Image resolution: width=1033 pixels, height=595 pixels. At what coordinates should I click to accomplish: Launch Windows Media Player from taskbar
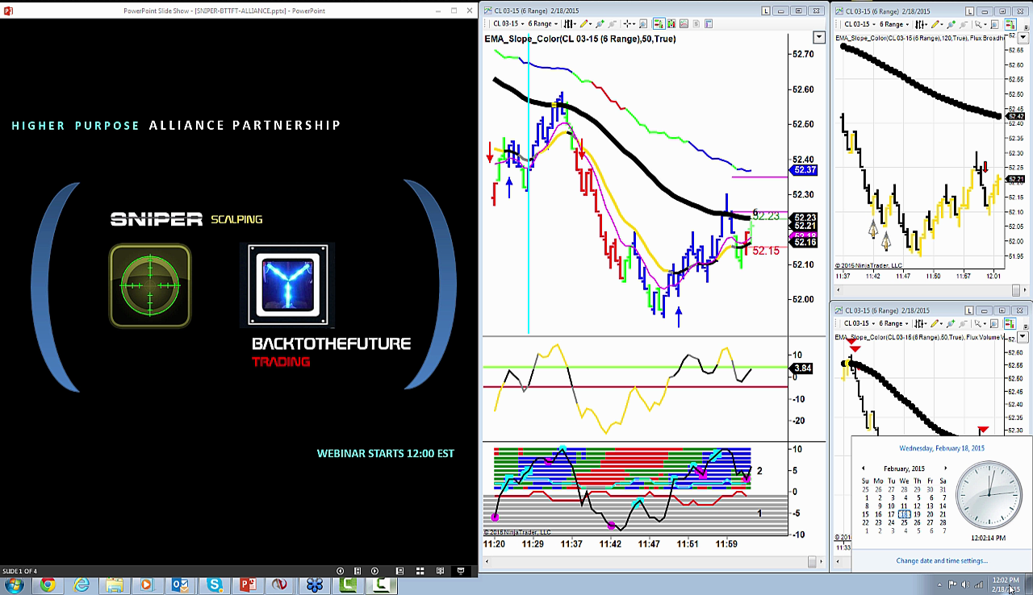[147, 585]
